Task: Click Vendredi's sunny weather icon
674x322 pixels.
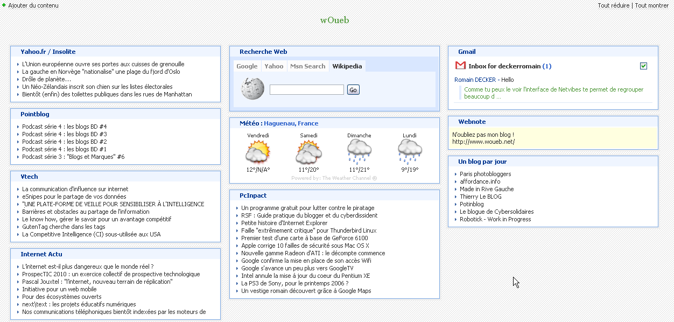Action: pos(258,152)
